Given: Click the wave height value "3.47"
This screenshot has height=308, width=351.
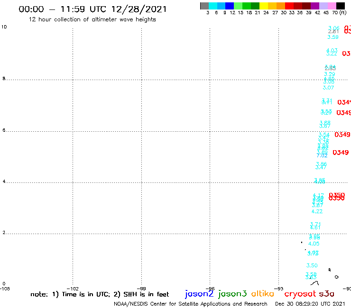Looking at the screenshot, I should pos(321,167).
